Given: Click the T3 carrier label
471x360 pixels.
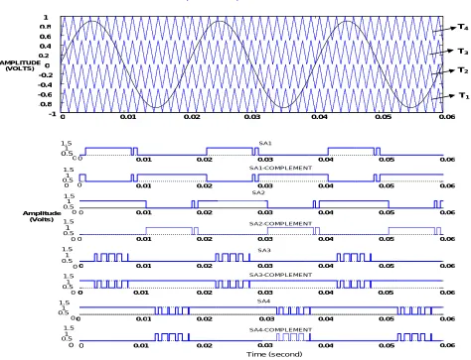Looking at the screenshot, I should (x=463, y=52).
